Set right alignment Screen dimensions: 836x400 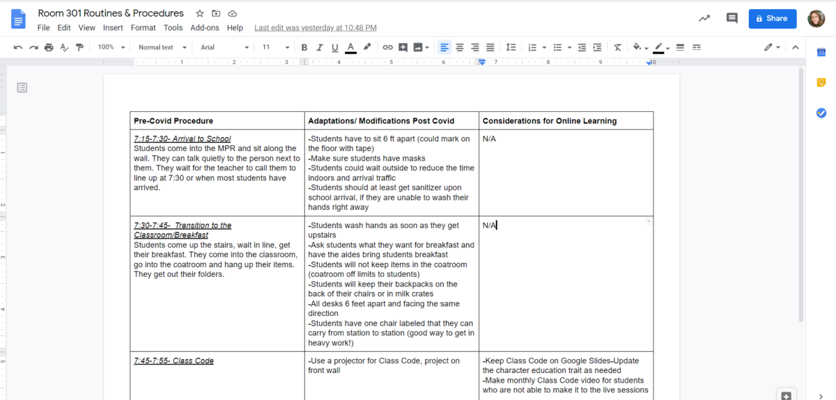point(475,47)
